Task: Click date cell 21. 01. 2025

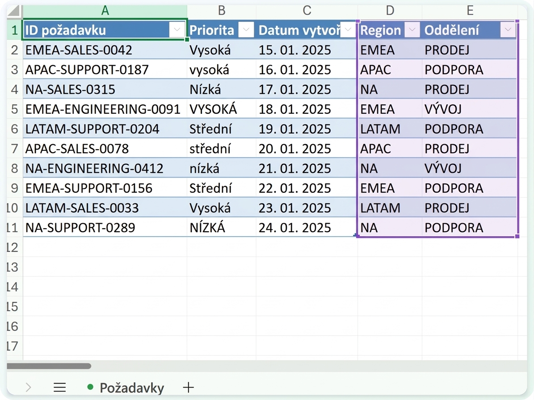Action: point(307,168)
